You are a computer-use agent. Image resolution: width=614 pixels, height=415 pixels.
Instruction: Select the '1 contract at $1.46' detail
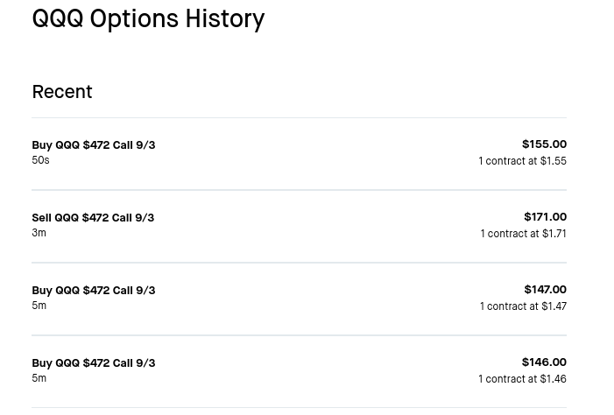[522, 379]
